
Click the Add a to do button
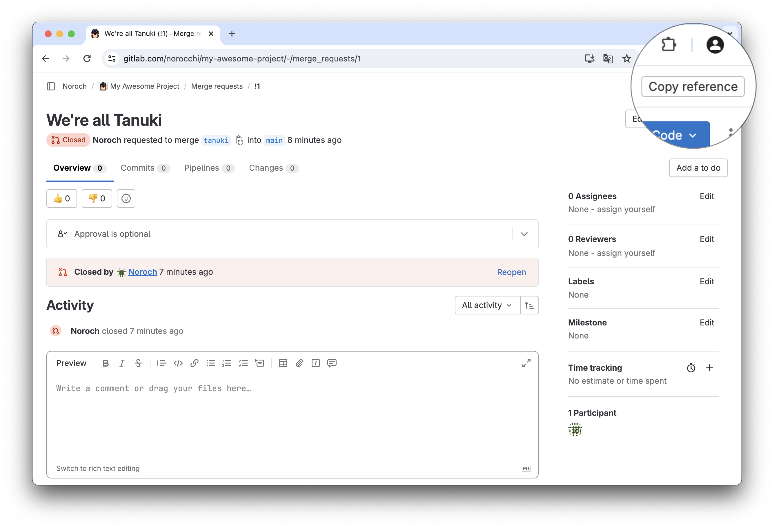(x=698, y=168)
